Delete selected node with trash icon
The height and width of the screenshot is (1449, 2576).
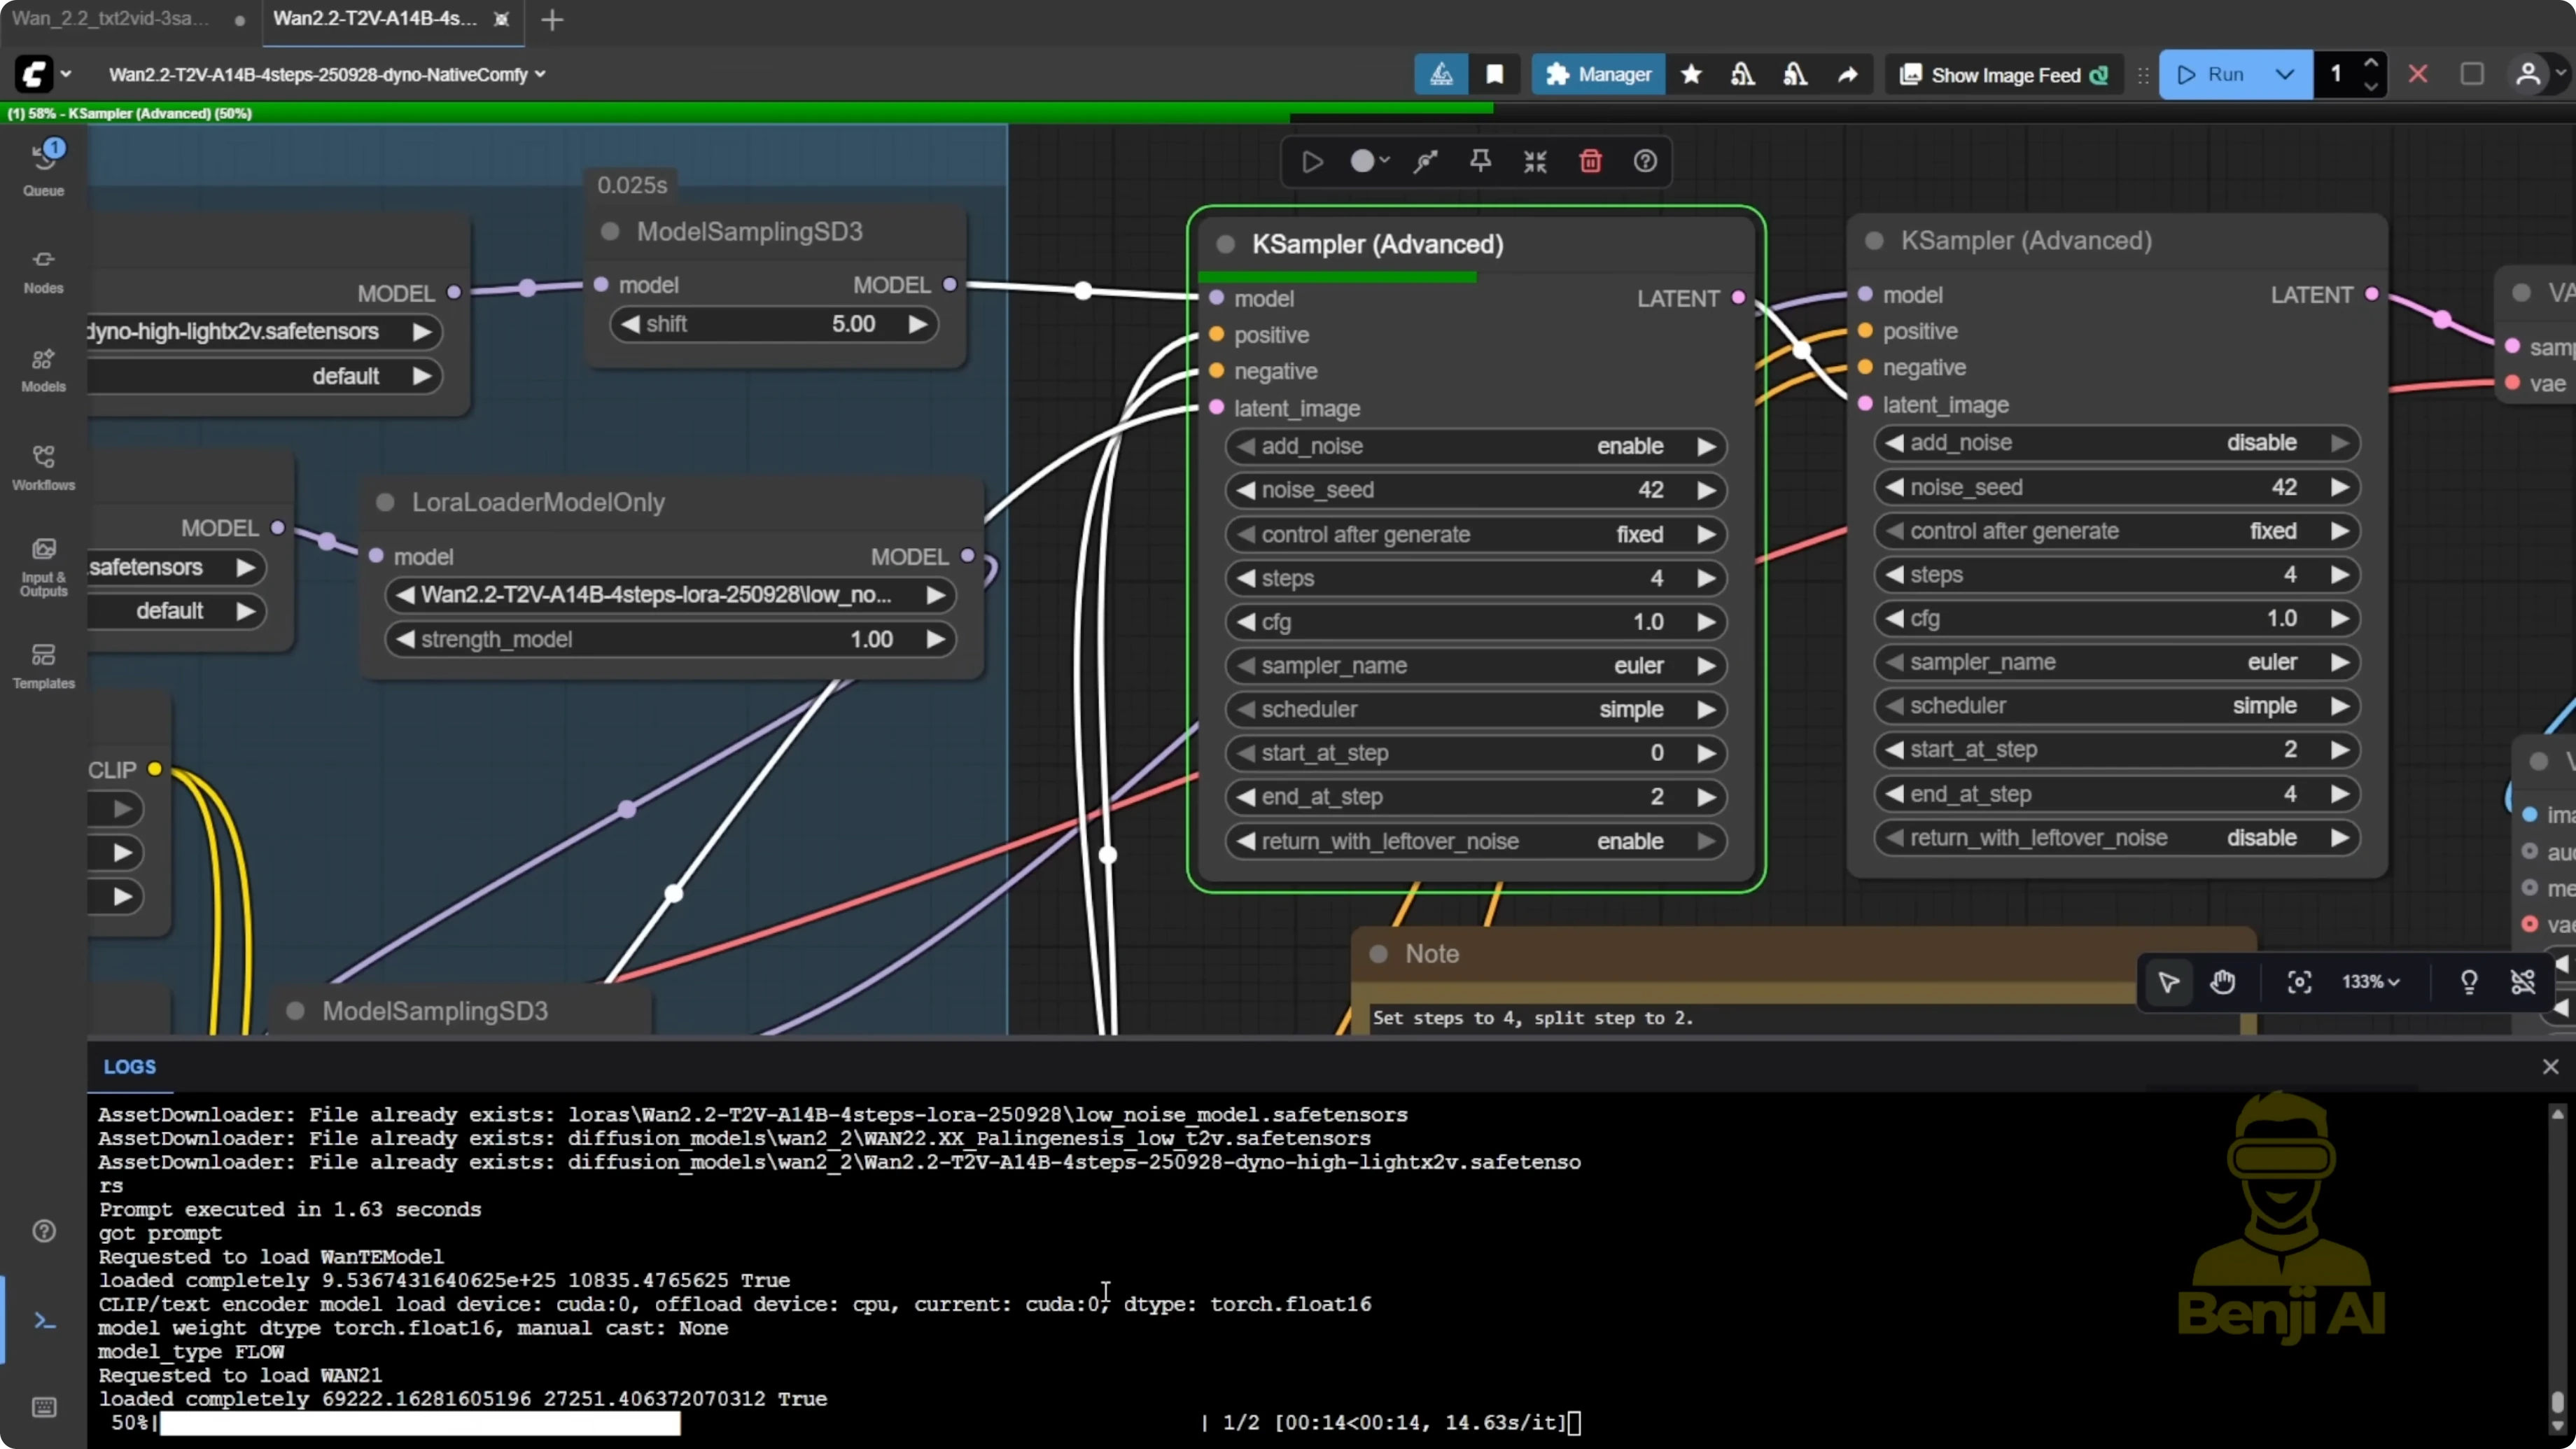pos(1590,161)
